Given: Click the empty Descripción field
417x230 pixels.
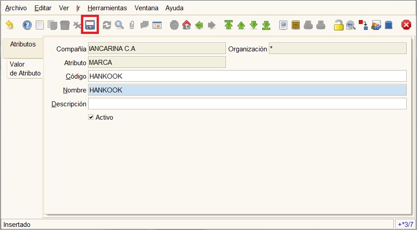Looking at the screenshot, I should pos(247,104).
